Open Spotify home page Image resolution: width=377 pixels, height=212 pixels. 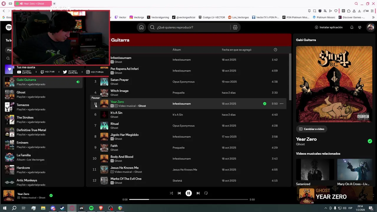pos(141,27)
